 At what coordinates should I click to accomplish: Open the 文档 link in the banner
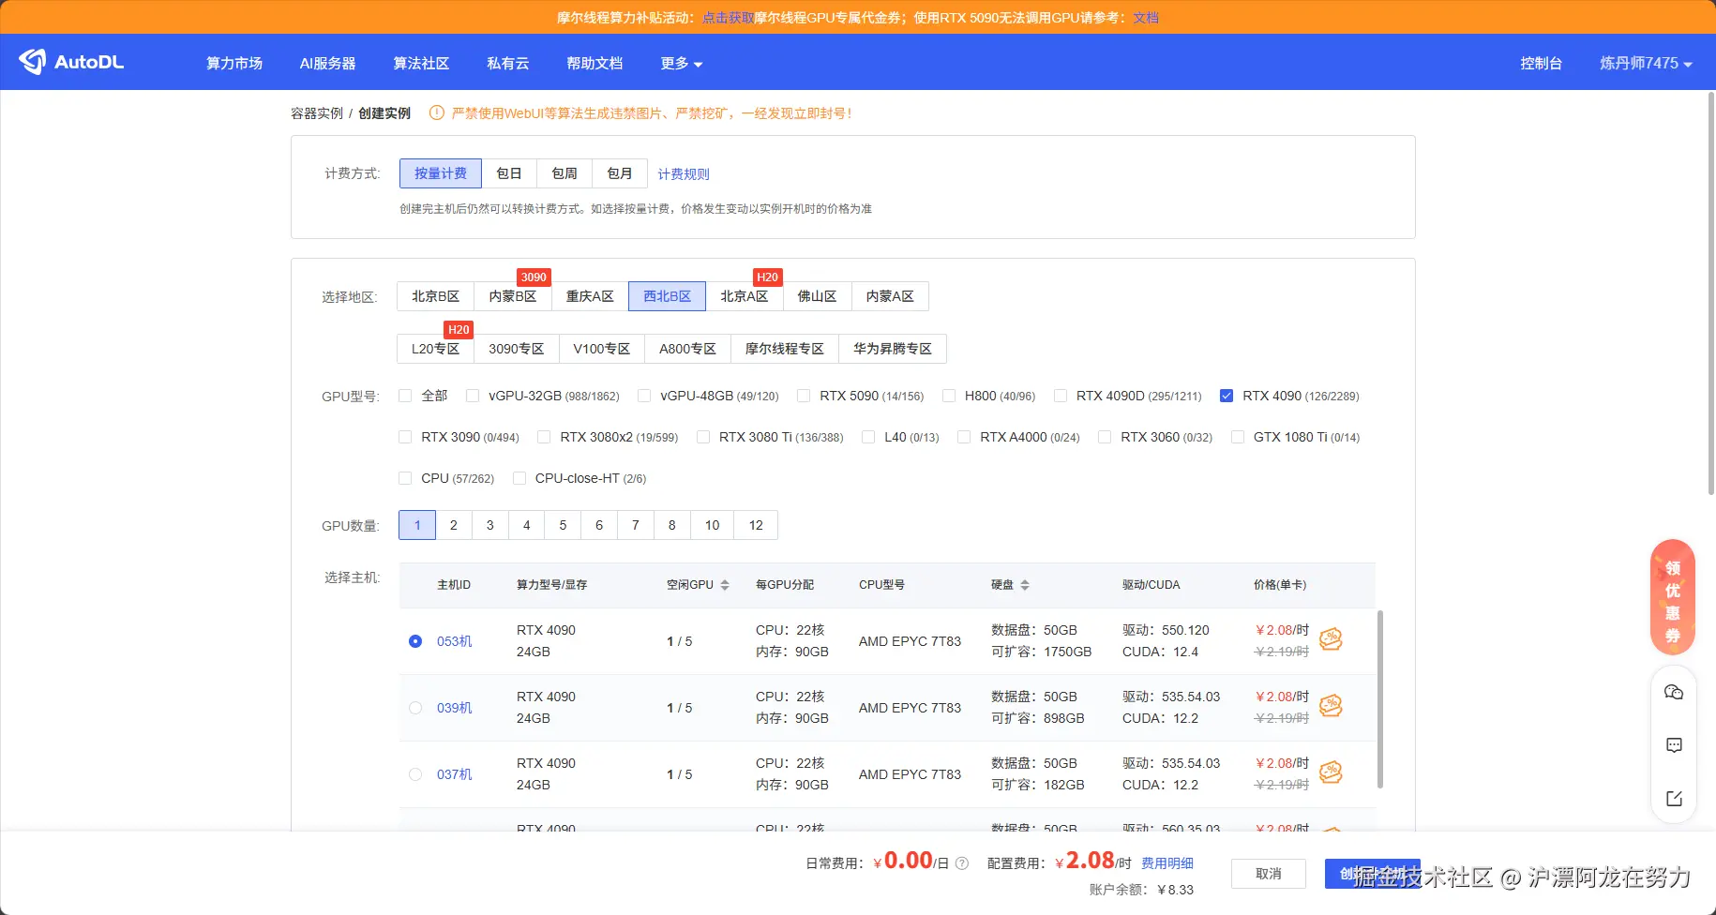[1146, 18]
